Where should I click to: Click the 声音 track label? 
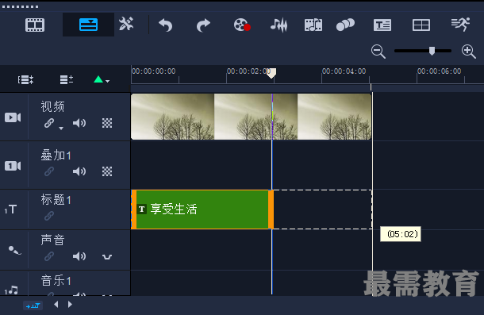coord(52,240)
